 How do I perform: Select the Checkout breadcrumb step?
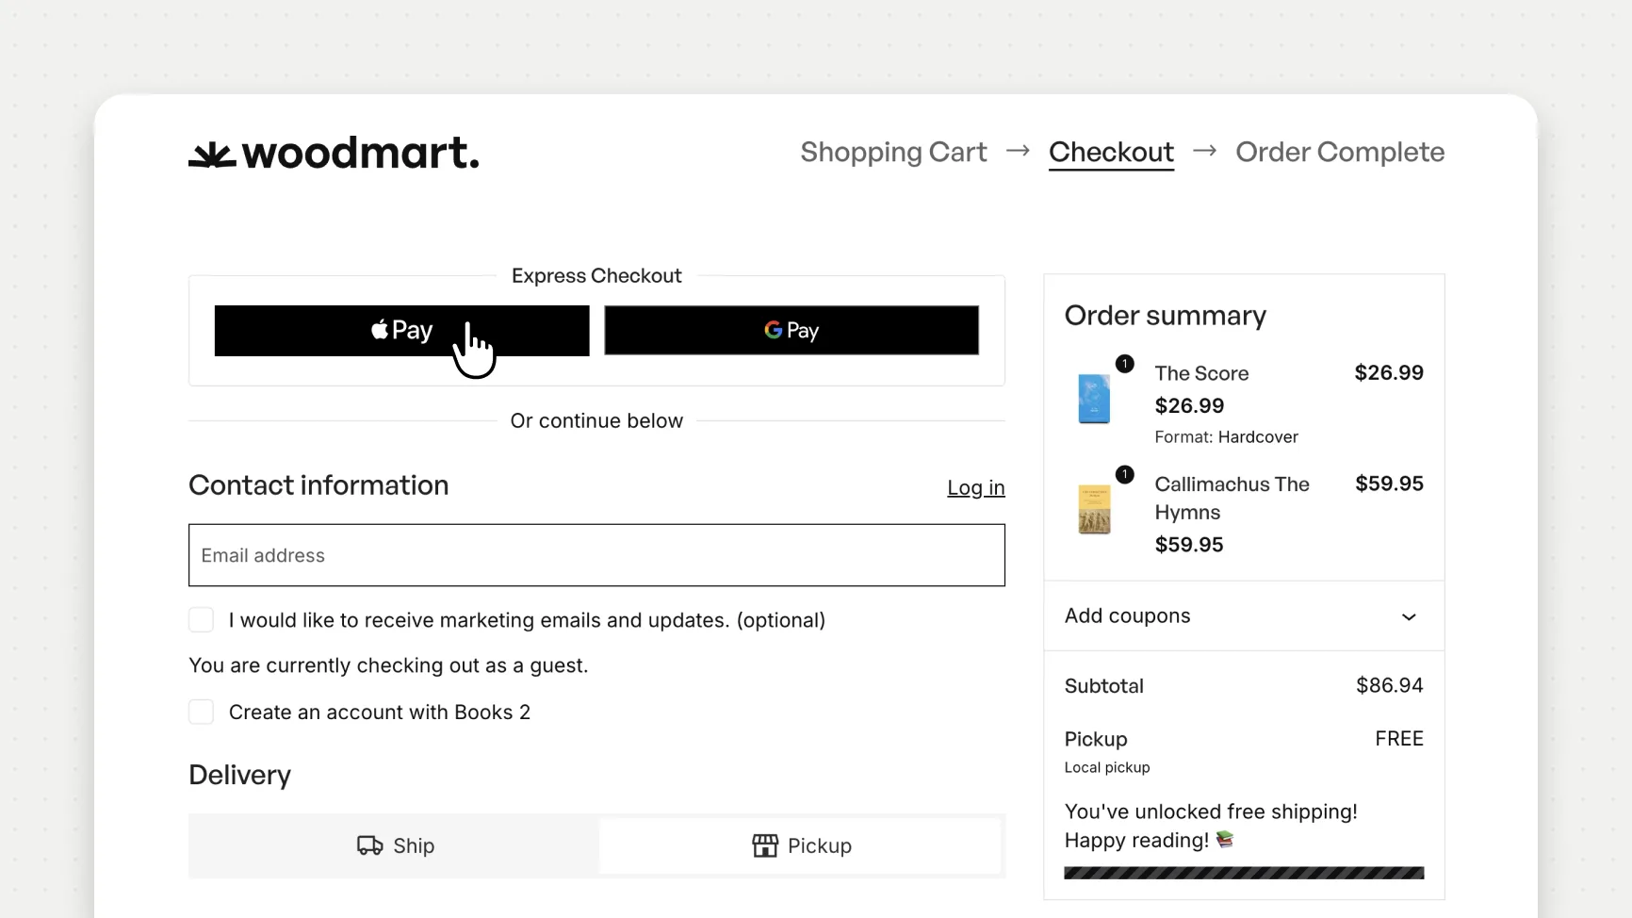[x=1111, y=152]
